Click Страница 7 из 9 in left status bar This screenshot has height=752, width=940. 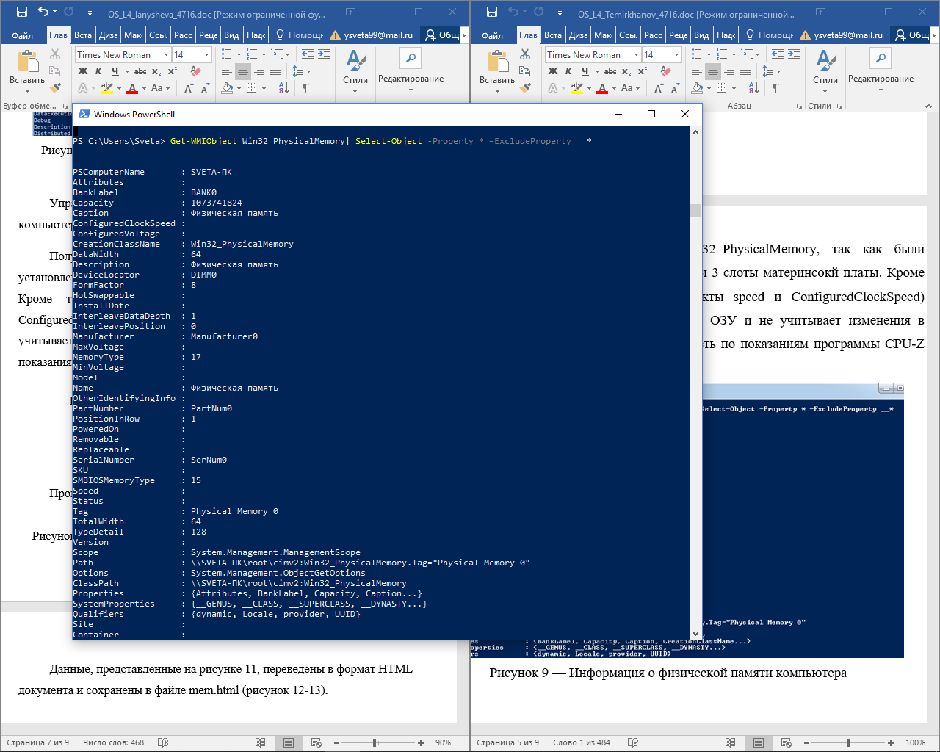click(x=37, y=742)
